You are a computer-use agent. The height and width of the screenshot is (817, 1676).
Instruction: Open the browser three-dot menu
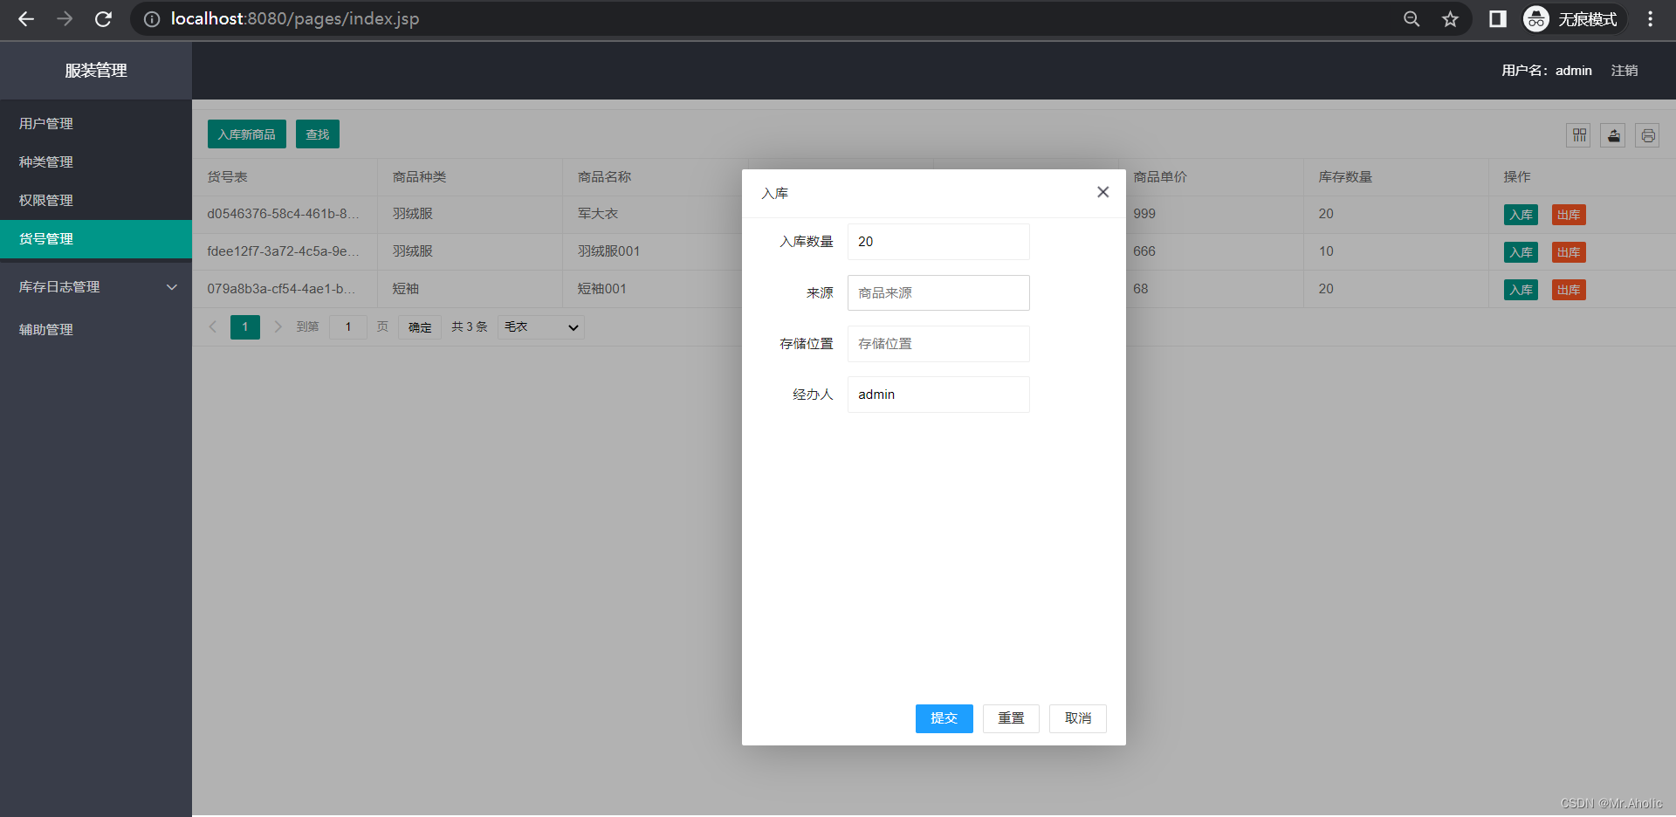click(1650, 19)
